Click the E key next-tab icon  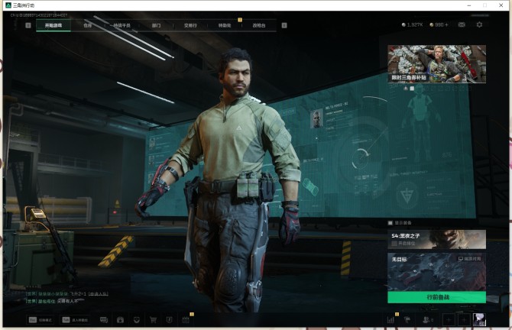284,25
